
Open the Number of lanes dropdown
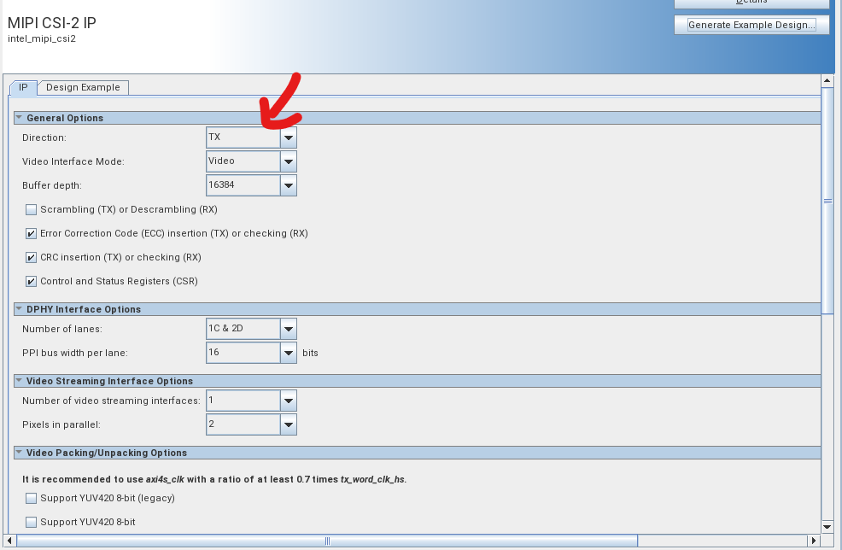point(289,329)
